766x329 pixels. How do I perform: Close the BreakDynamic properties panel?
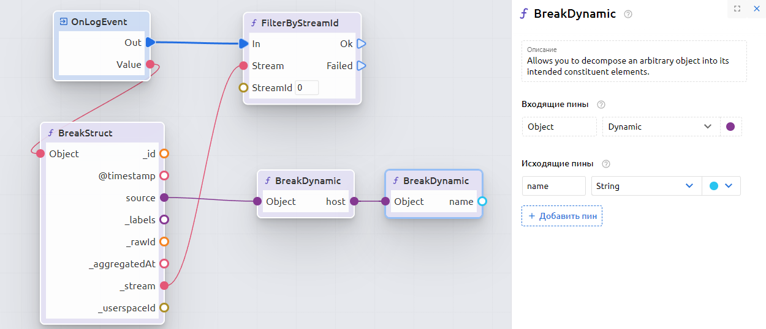756,9
